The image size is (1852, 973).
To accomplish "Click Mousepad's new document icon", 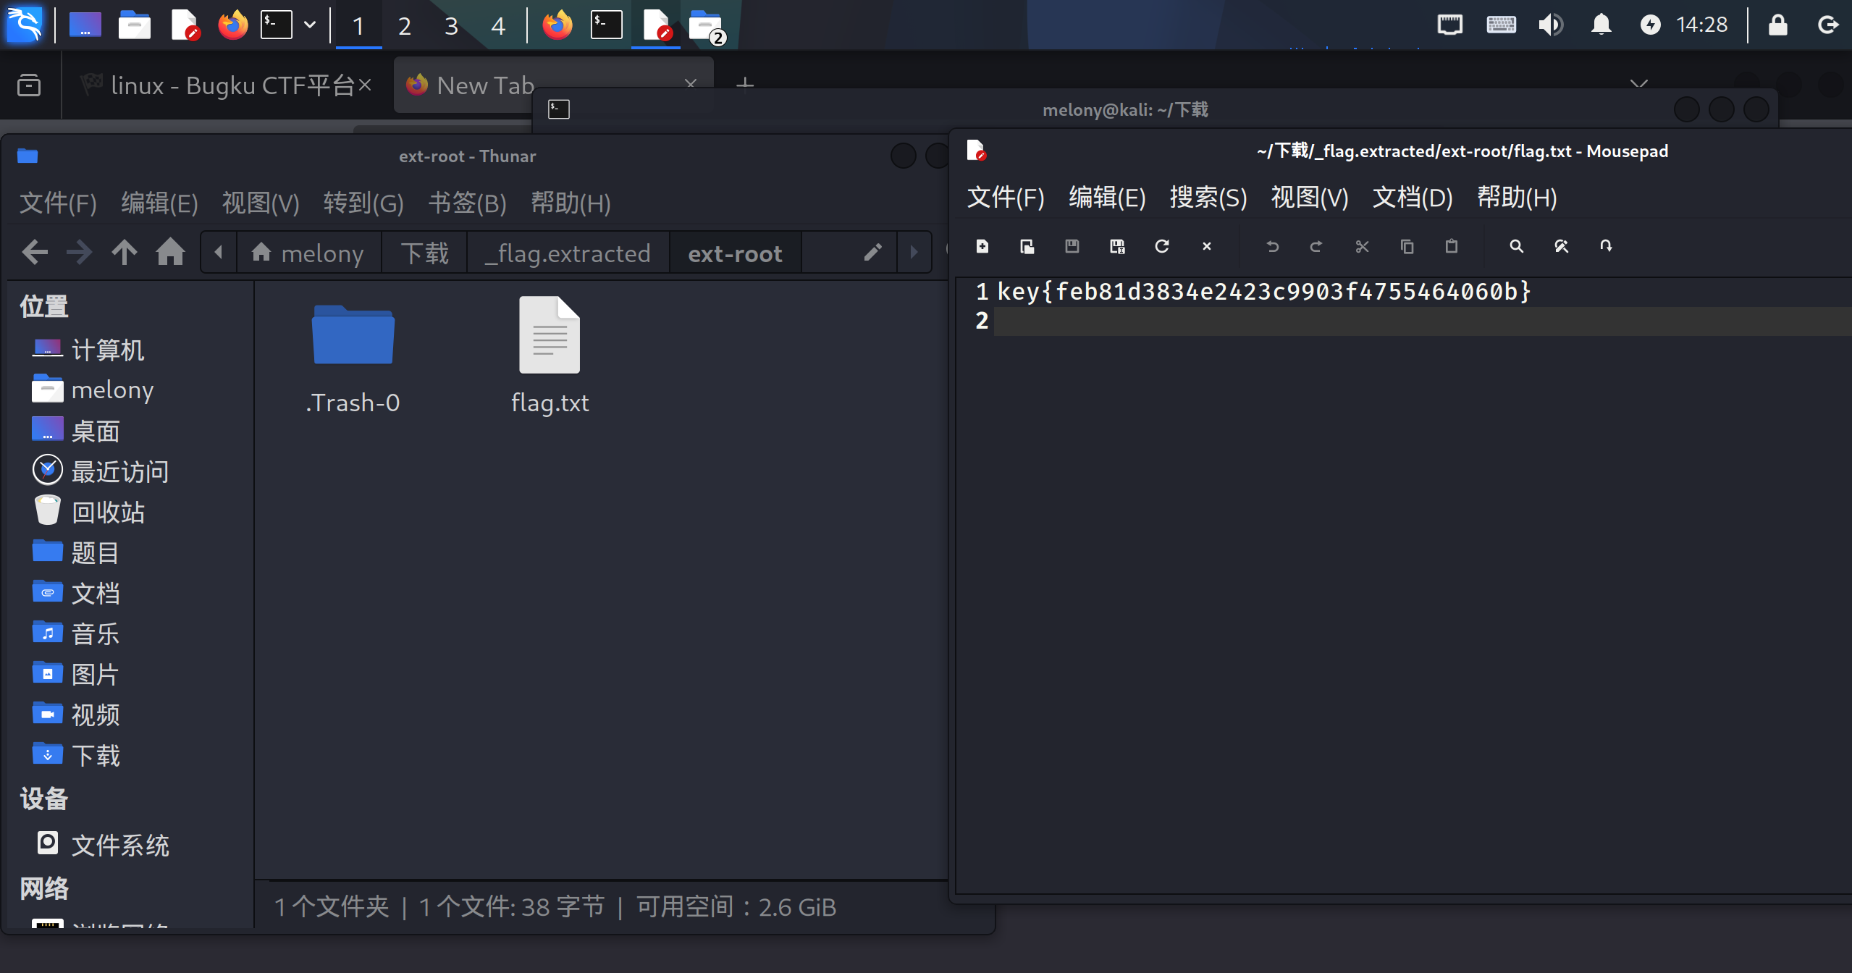I will tap(982, 246).
